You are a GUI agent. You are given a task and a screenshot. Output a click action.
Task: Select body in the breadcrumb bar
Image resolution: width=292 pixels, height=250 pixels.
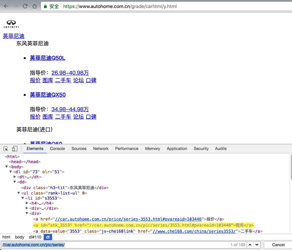click(20, 237)
